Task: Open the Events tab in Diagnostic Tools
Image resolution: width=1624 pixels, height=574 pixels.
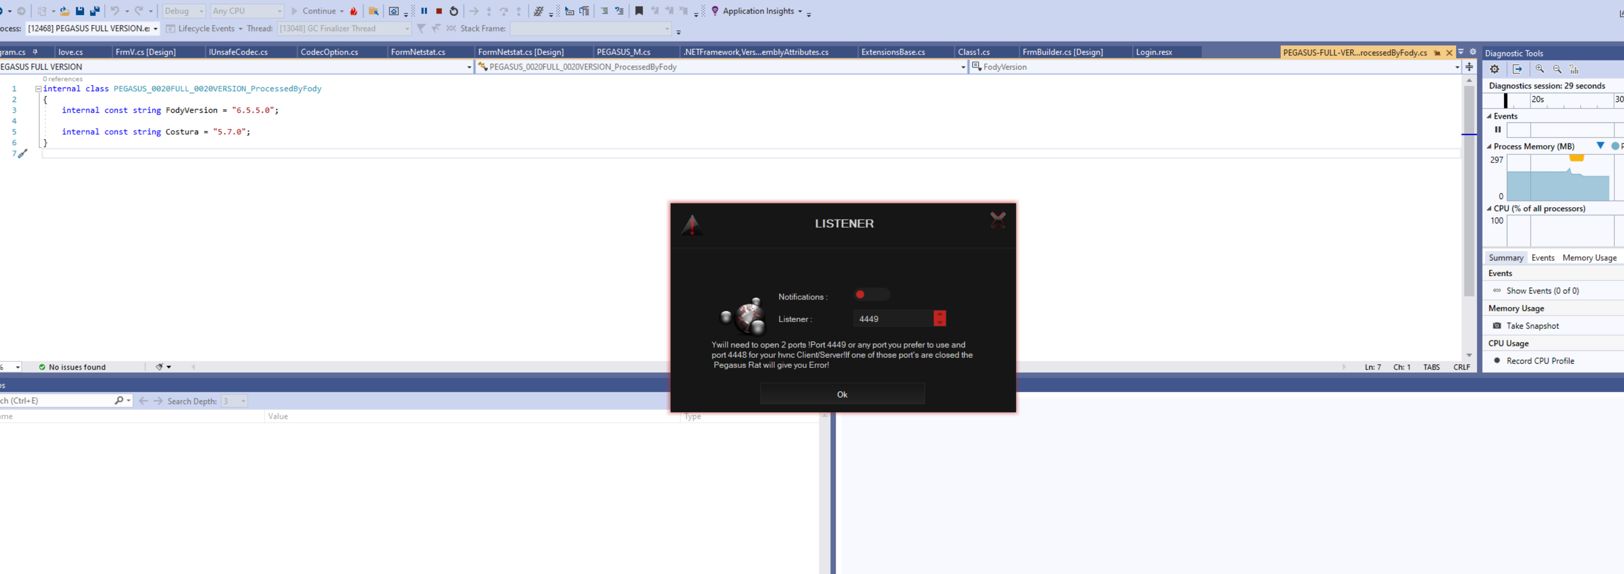Action: point(1542,258)
